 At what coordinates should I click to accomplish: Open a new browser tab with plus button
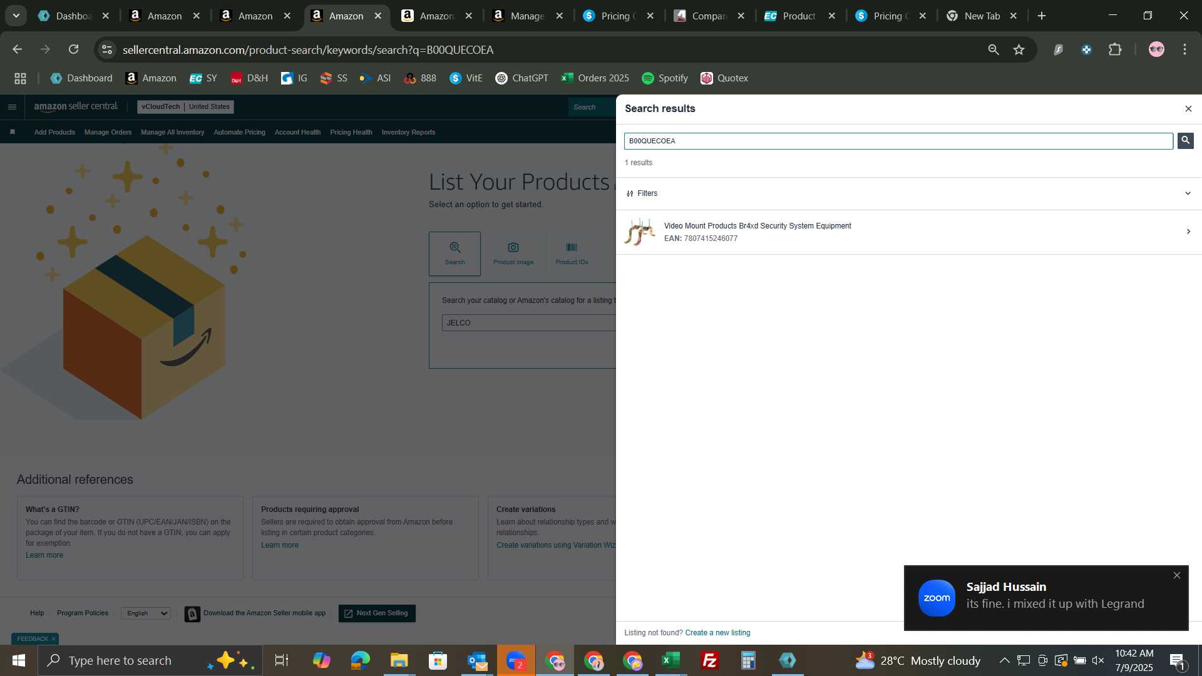coord(1042,16)
